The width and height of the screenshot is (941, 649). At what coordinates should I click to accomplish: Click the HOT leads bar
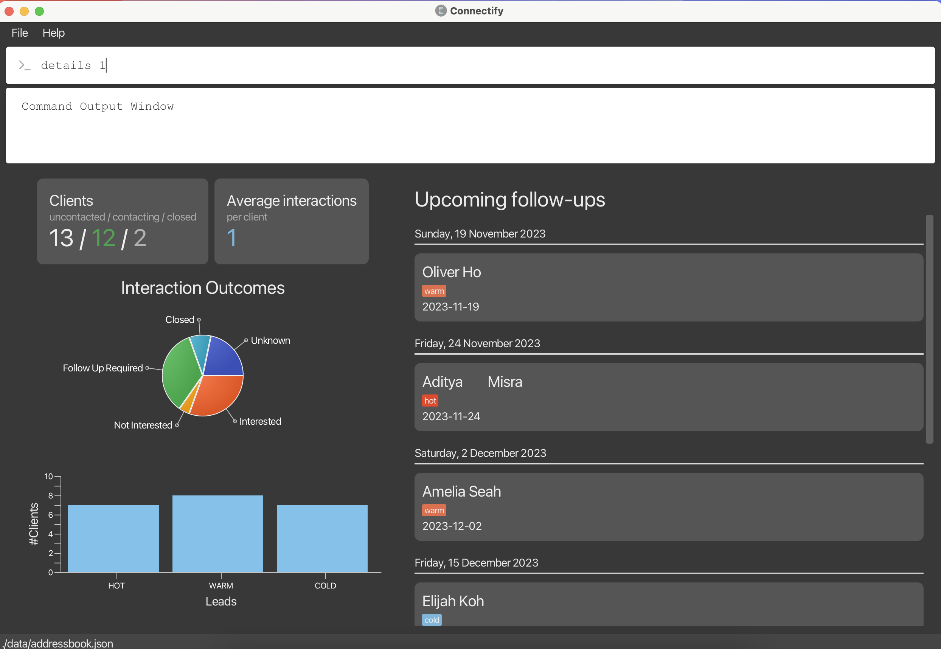[x=113, y=539]
